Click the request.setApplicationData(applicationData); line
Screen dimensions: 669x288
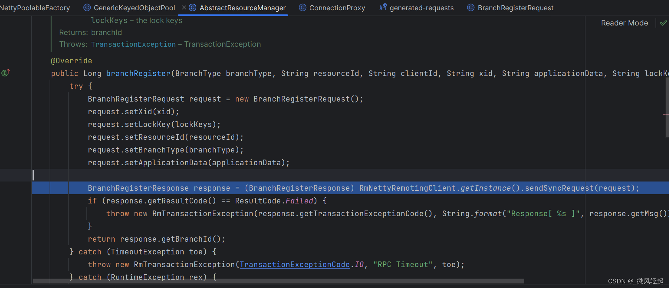[x=189, y=163]
